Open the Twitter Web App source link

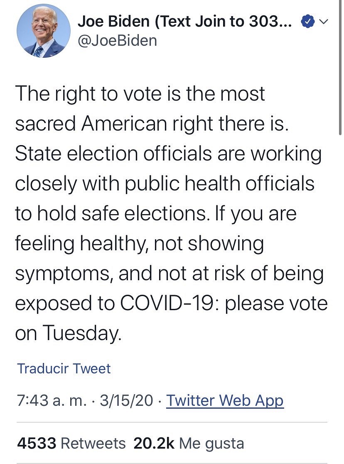[x=225, y=400]
